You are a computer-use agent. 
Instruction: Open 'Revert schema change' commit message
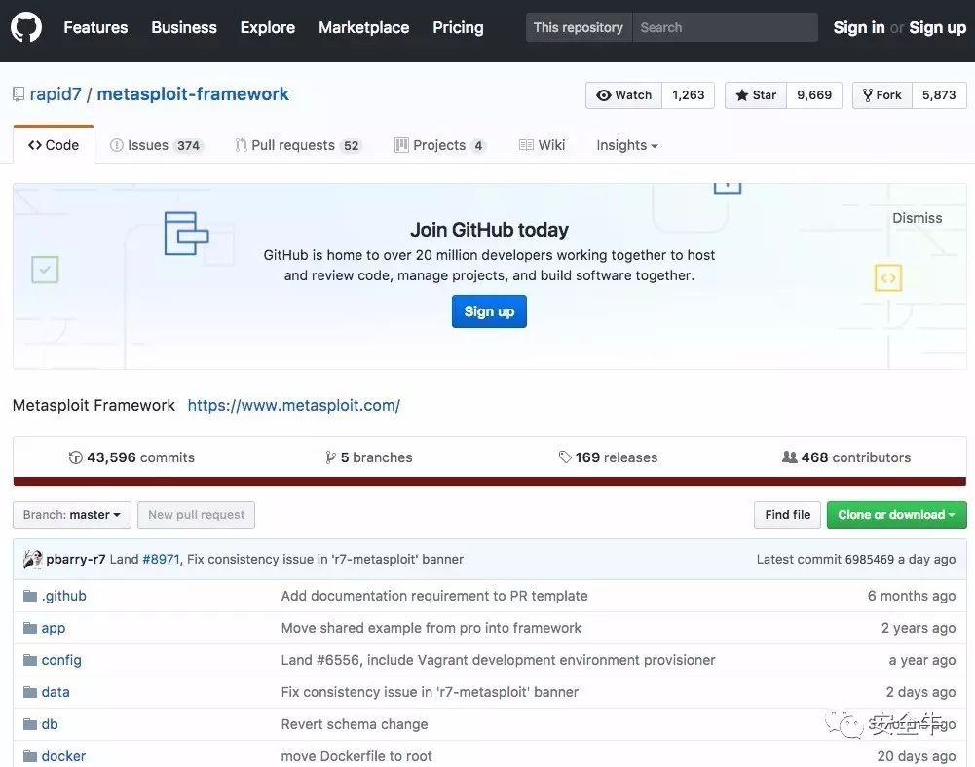point(355,724)
